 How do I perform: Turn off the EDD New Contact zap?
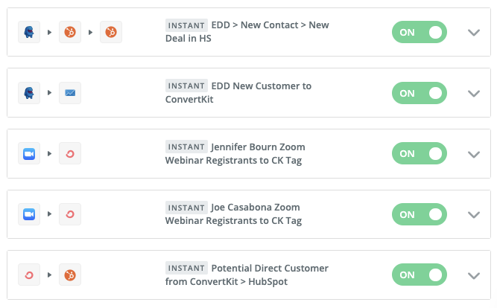click(419, 32)
